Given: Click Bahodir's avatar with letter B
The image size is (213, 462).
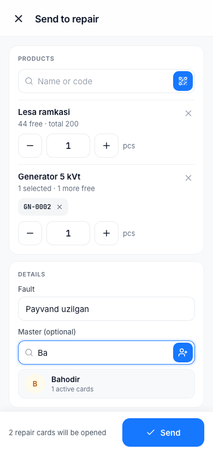Looking at the screenshot, I should tap(35, 384).
